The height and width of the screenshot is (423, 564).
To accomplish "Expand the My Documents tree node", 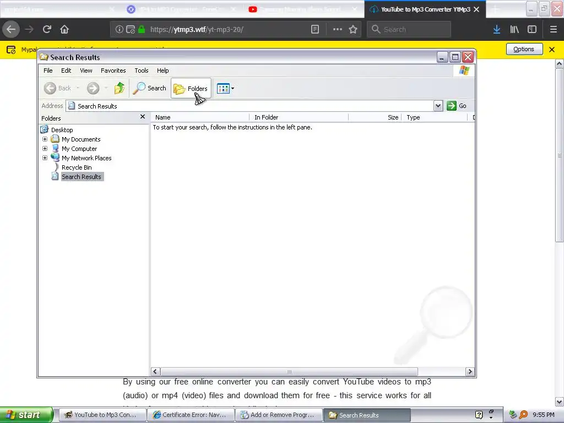I will coord(45,139).
